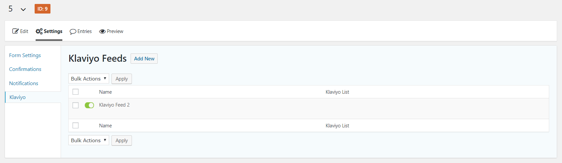562x163 pixels.
Task: Click the bottom Apply button
Action: coord(122,141)
